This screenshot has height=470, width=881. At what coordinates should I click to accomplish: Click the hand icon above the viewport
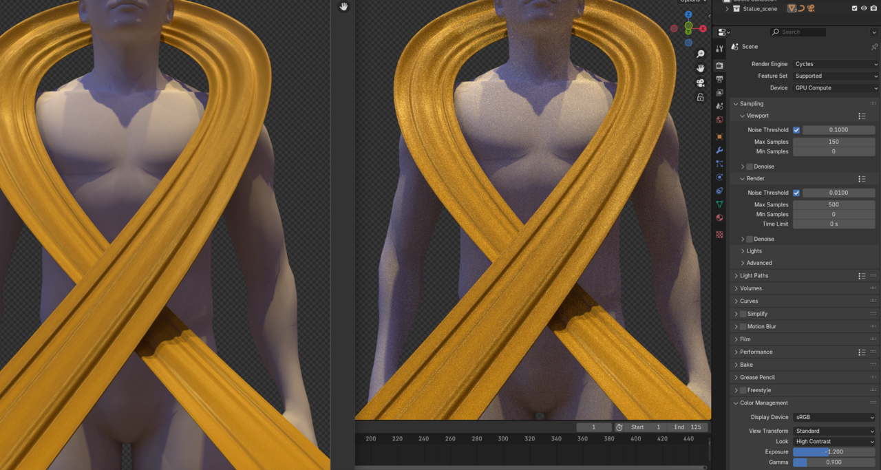pyautogui.click(x=343, y=7)
